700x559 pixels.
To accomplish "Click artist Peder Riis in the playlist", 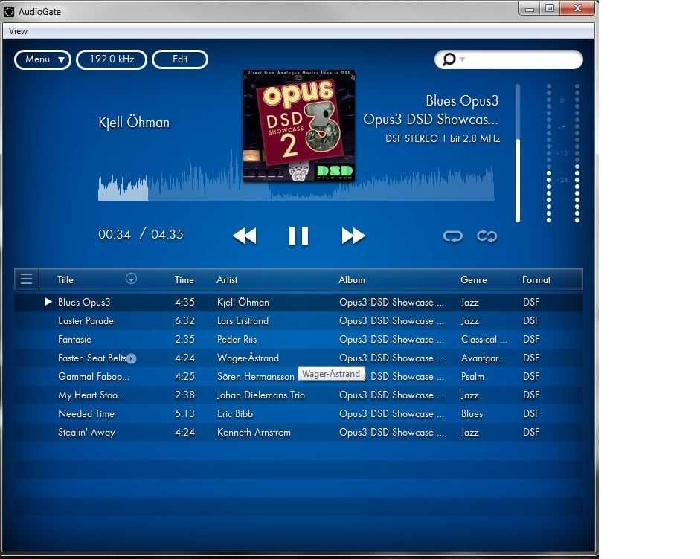I will point(237,340).
